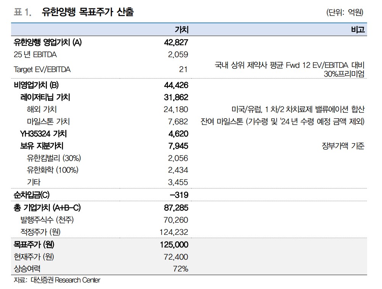Select the row label 유한화학 (100%)
382x289 pixels.
coord(53,170)
